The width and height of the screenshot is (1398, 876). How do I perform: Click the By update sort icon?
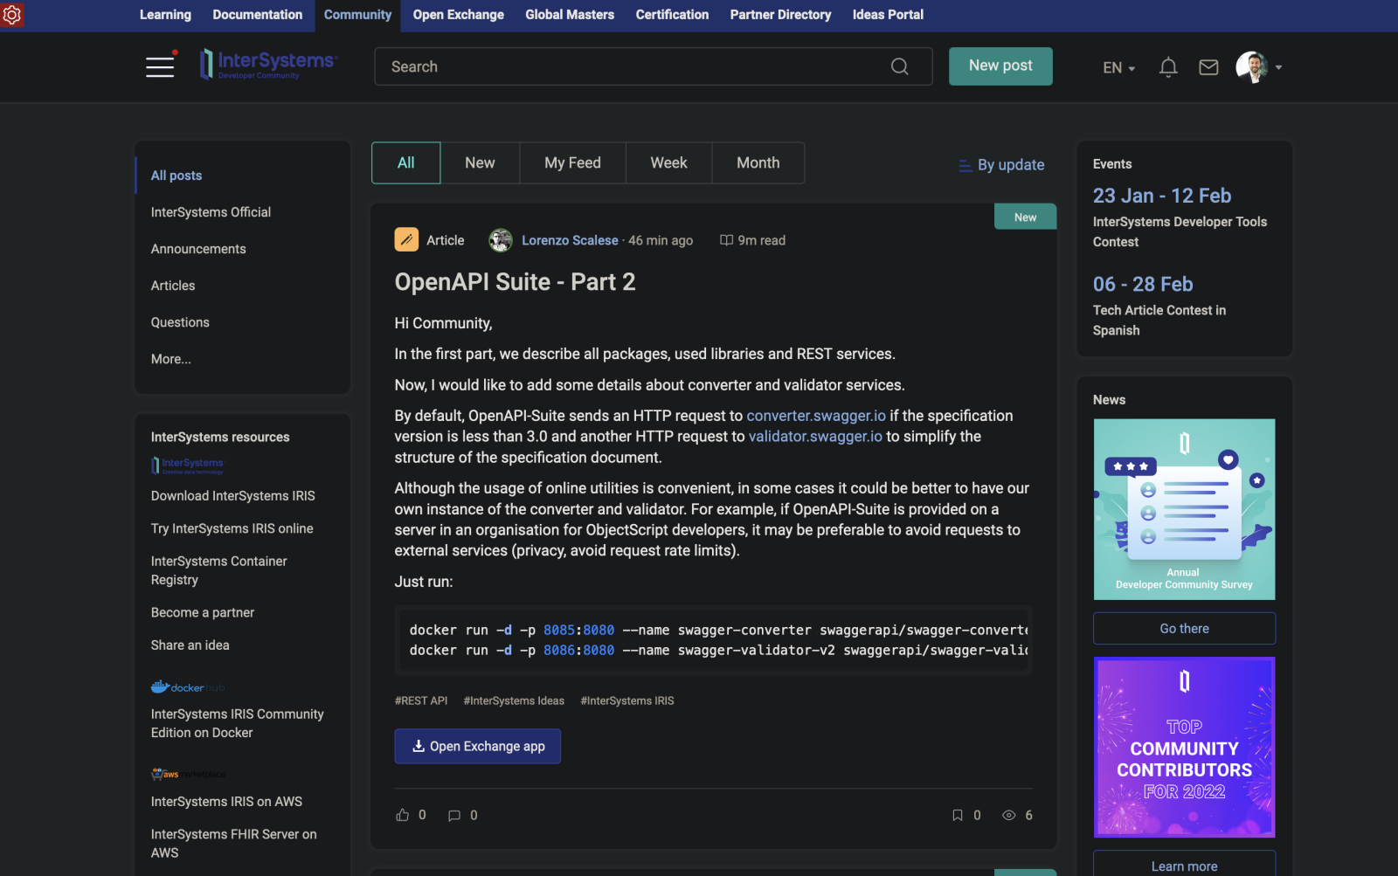[965, 165]
